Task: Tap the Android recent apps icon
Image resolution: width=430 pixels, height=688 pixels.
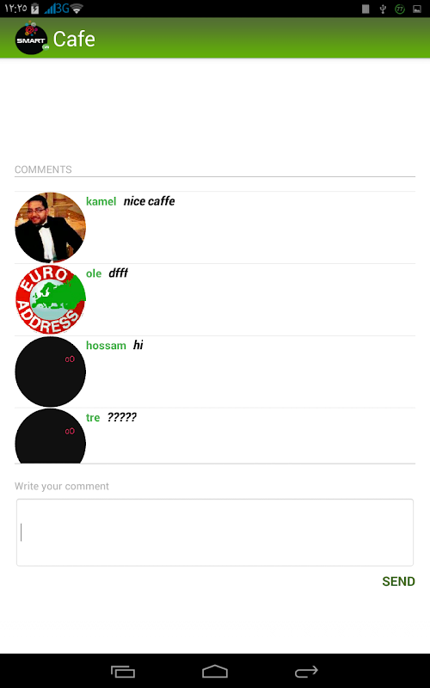Action: point(123,672)
